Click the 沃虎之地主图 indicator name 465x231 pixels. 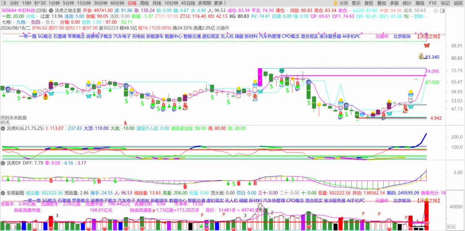point(68,10)
